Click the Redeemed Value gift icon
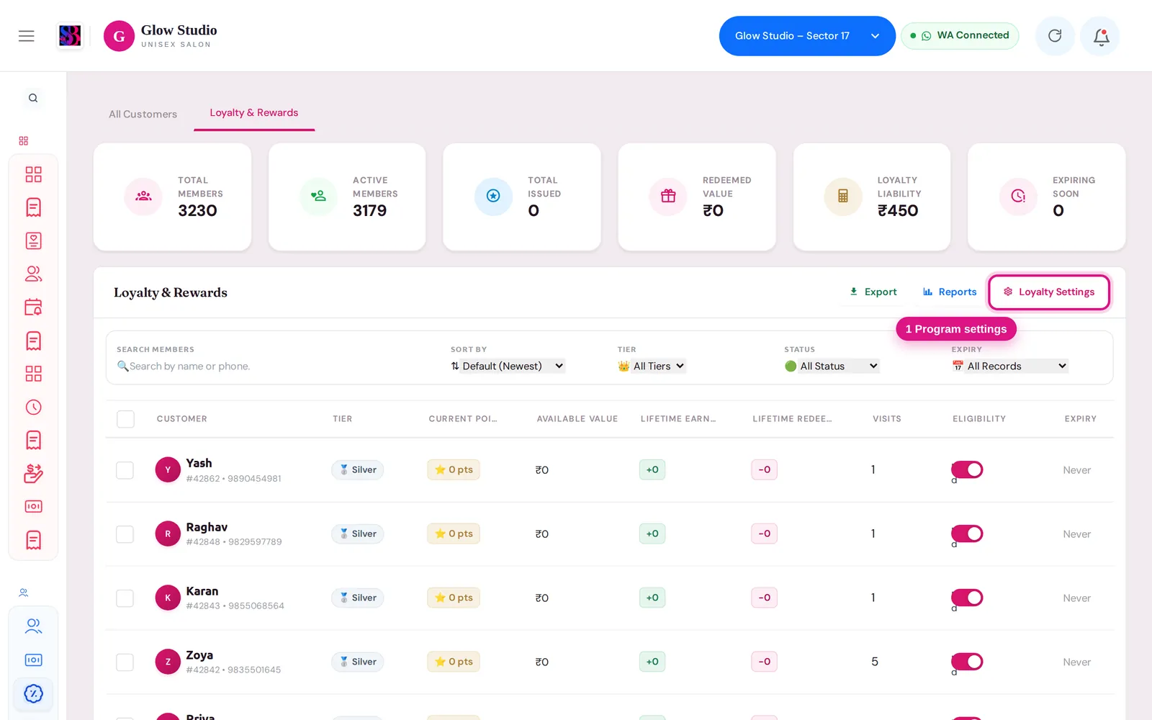This screenshot has height=720, width=1152. click(668, 196)
